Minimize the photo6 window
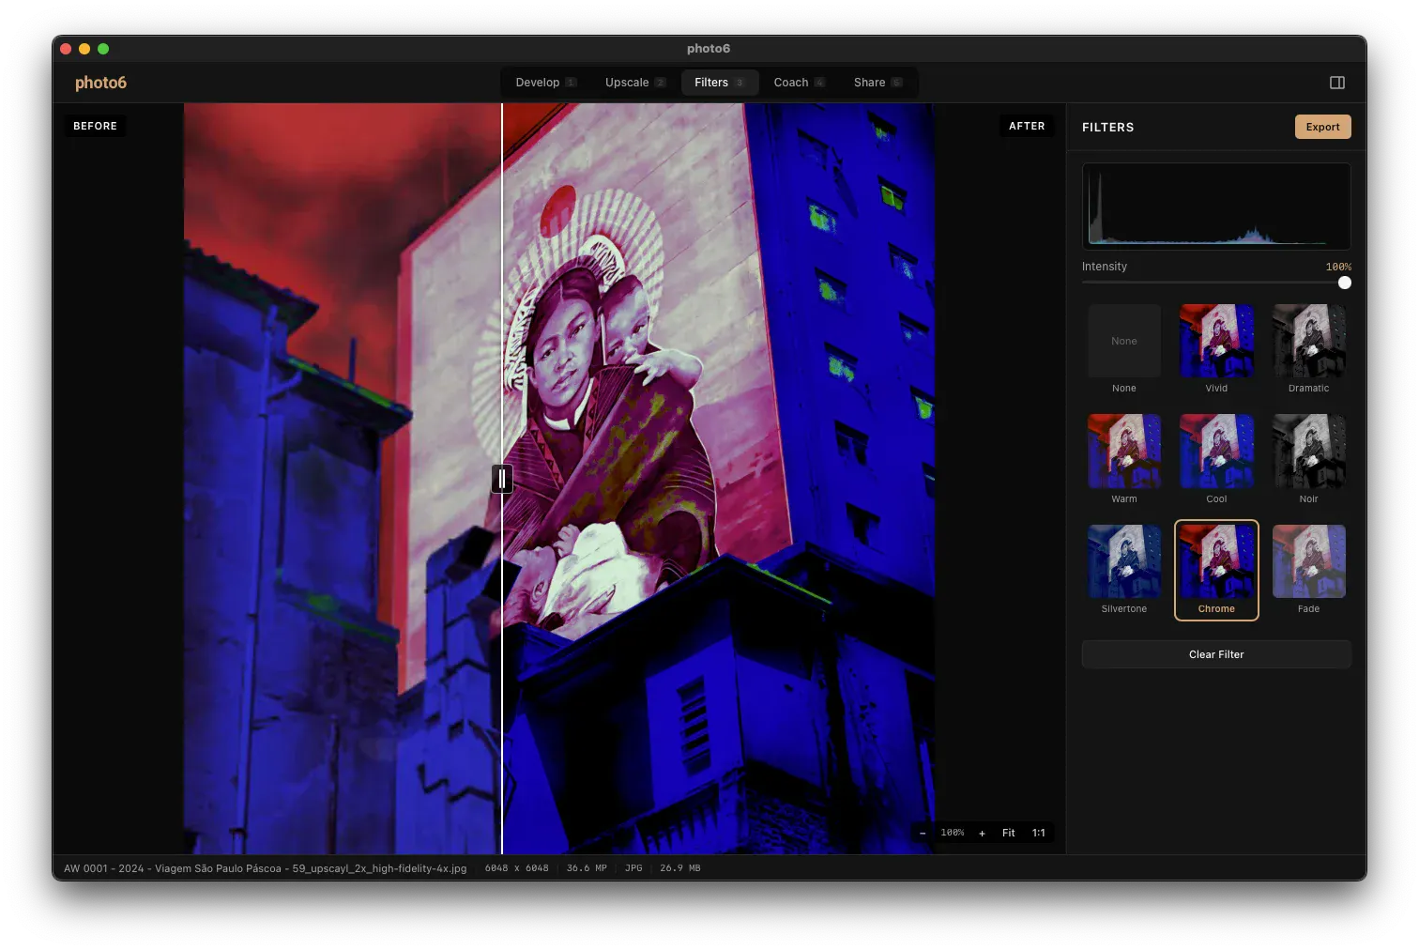Viewport: 1419px width, 950px height. pyautogui.click(x=84, y=49)
